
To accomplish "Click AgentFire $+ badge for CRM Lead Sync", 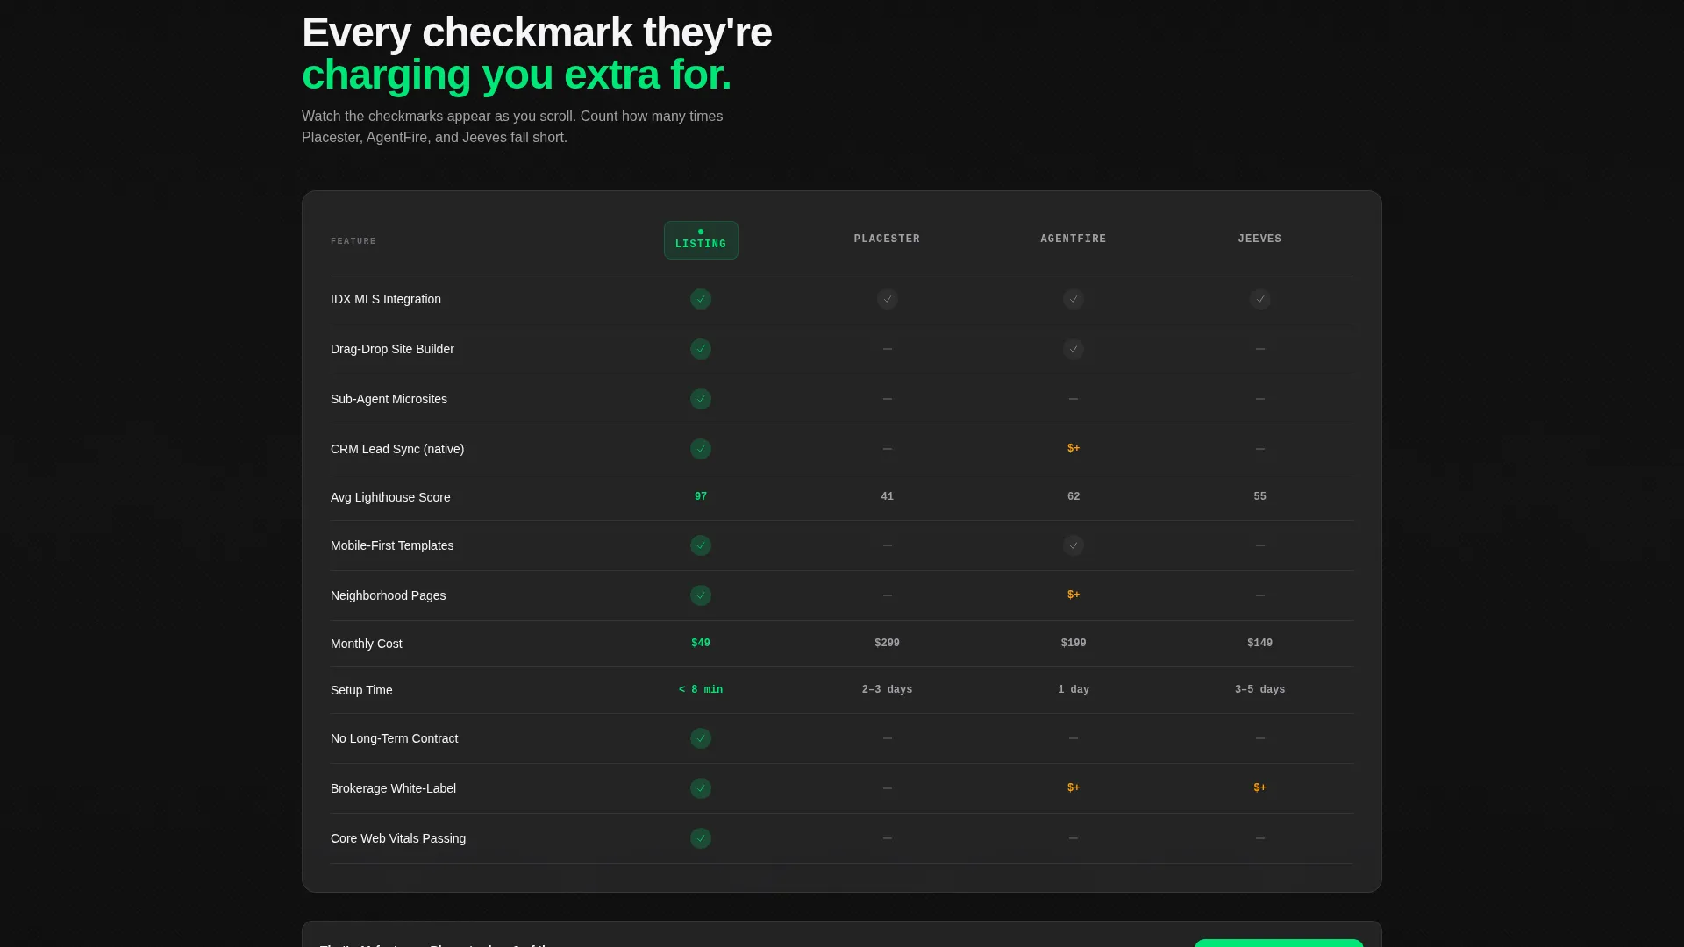I will click(1074, 448).
